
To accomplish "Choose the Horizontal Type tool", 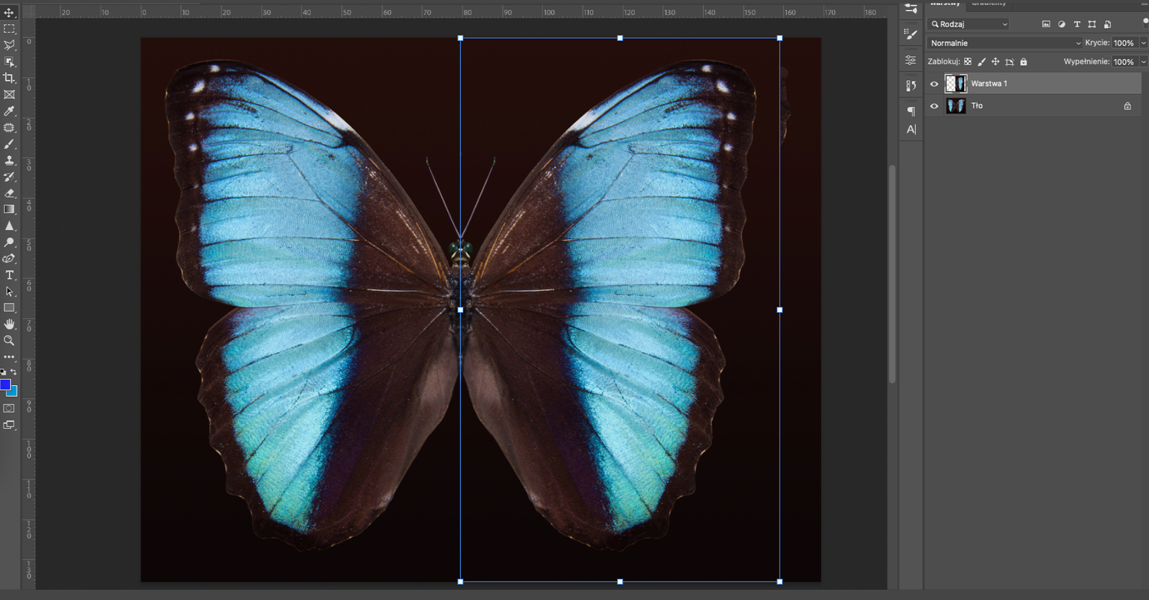I will point(9,275).
